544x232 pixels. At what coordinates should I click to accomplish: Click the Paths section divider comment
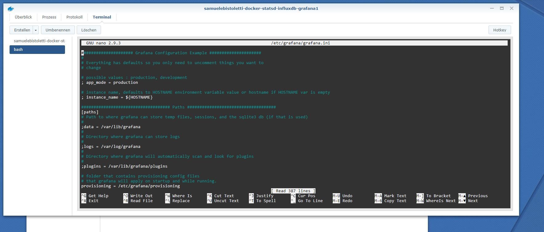click(179, 107)
